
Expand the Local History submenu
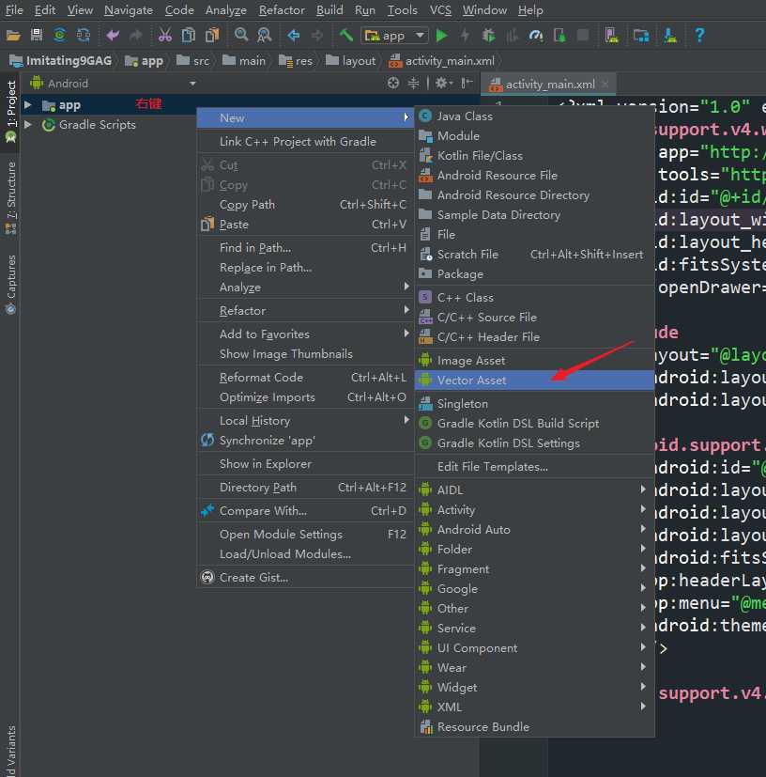point(305,421)
